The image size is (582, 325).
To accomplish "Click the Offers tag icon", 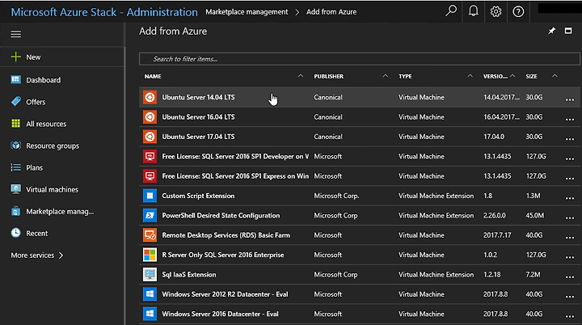I will [15, 101].
